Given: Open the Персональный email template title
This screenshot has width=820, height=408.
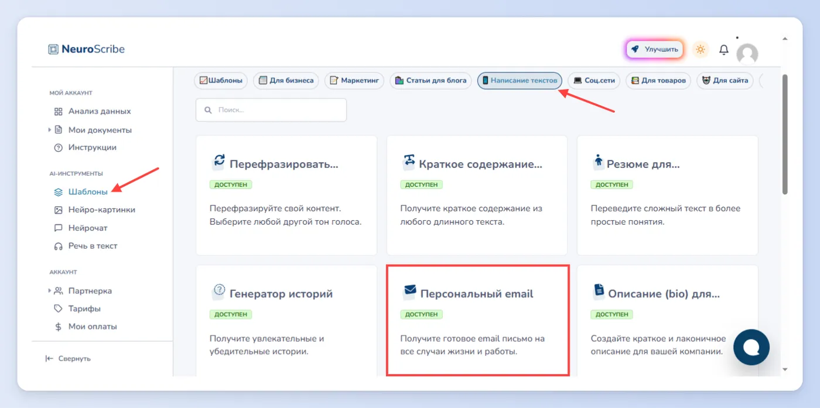Looking at the screenshot, I should tap(477, 294).
